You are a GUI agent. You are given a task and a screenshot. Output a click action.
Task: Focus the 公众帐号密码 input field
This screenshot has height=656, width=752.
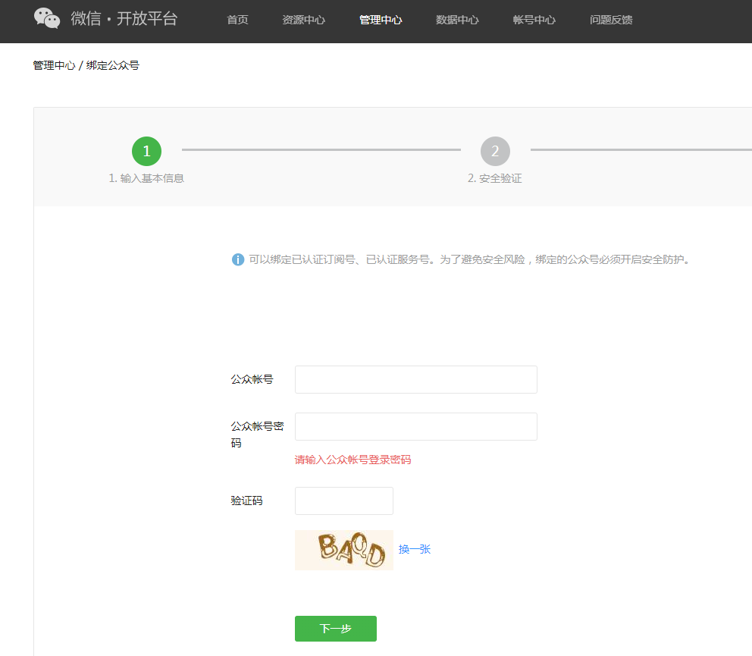coord(416,427)
